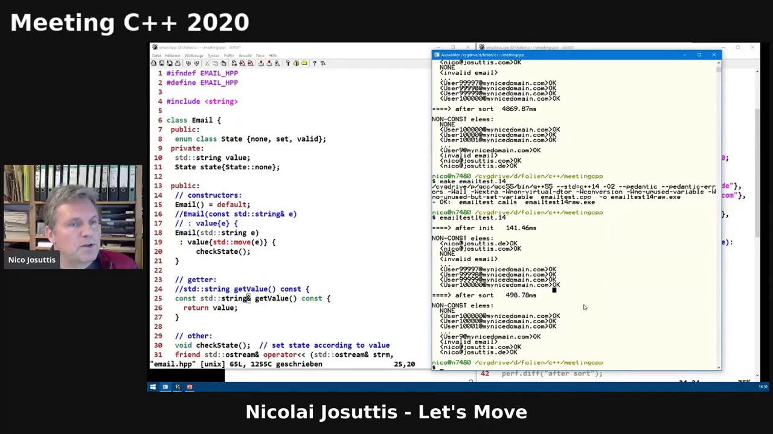Image resolution: width=773 pixels, height=434 pixels.
Task: Click the Find and Replace toolbar icon
Action: point(234,63)
